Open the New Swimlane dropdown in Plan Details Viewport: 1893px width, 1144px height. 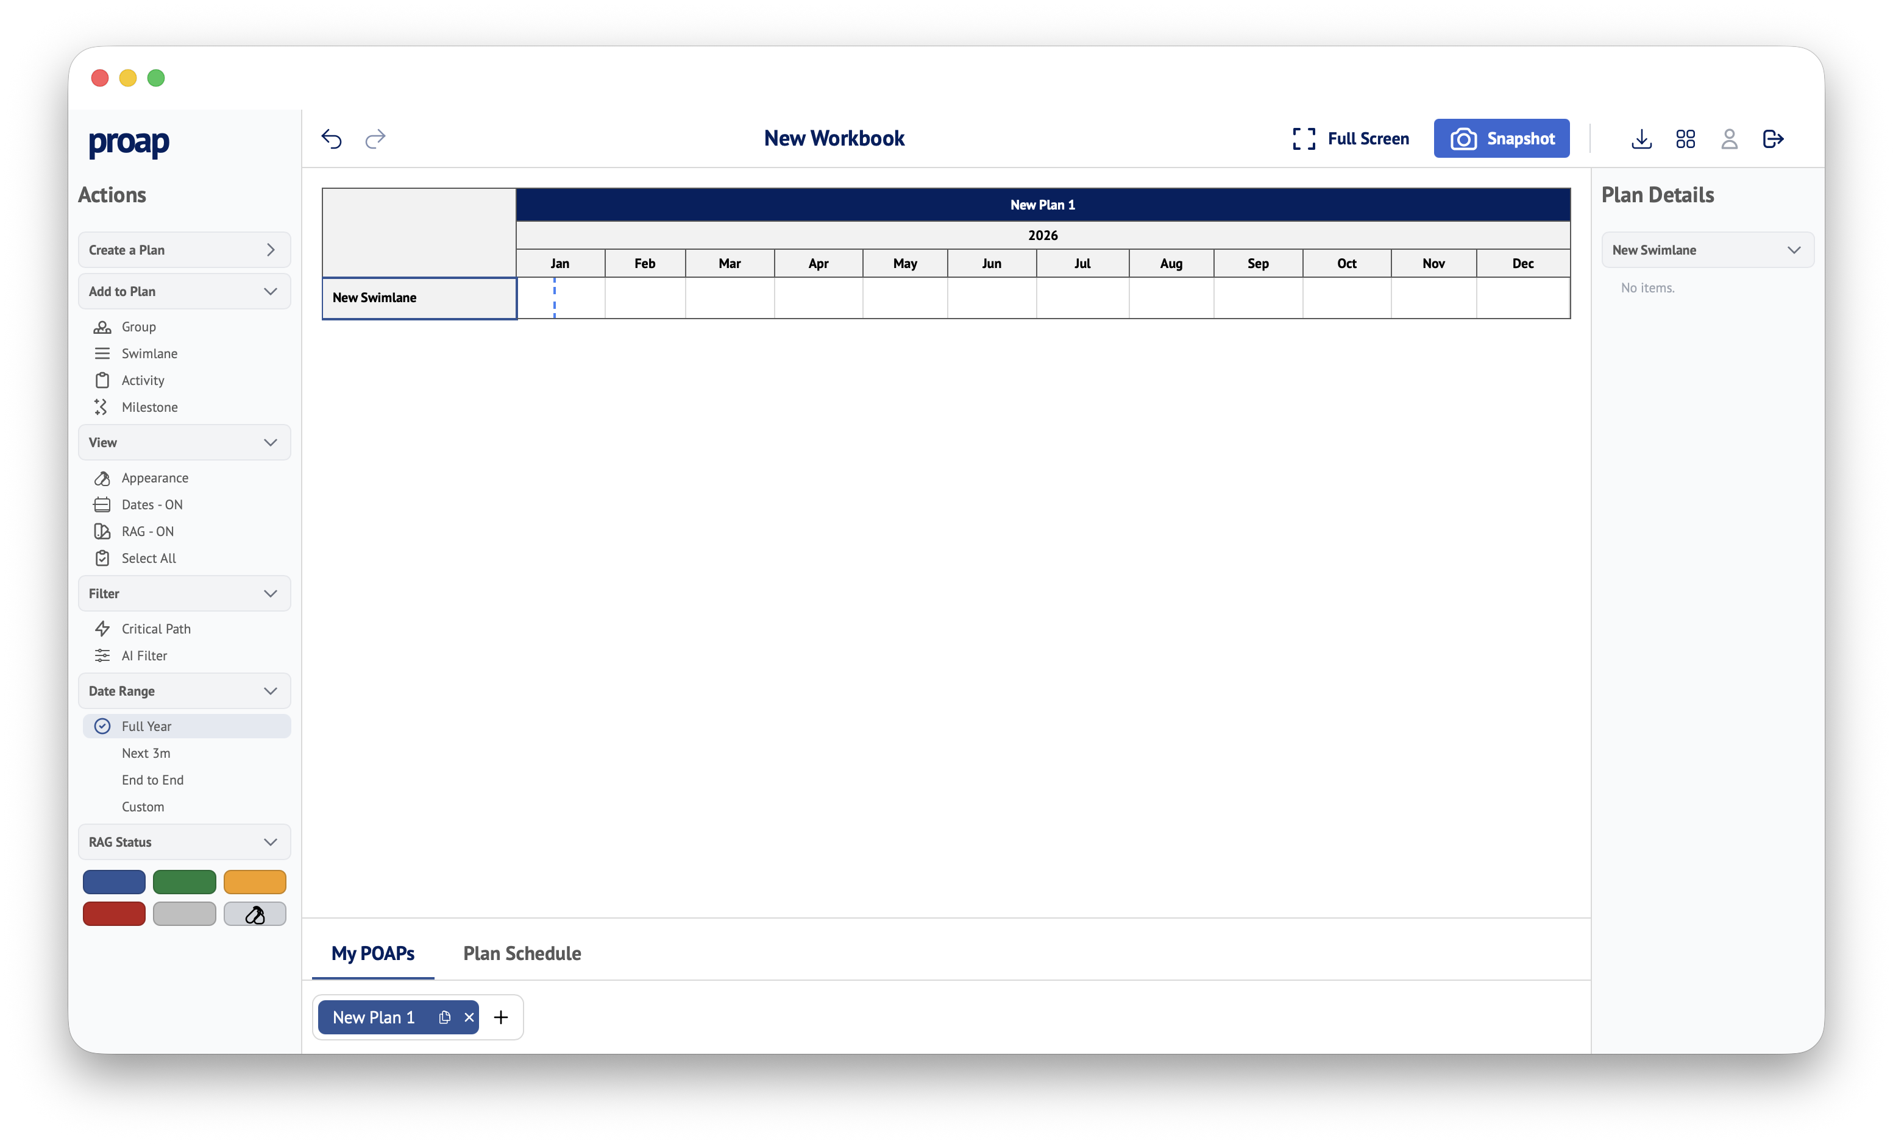(1707, 249)
